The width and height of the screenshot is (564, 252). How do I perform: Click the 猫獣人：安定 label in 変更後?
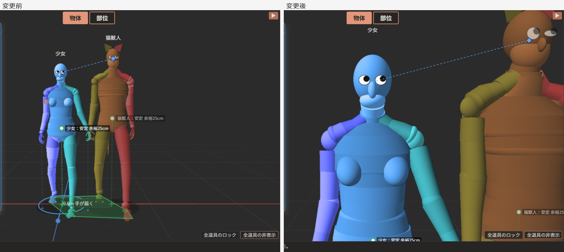543,212
